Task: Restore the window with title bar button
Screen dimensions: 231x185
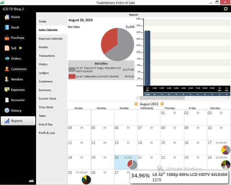Action: click(217, 2)
